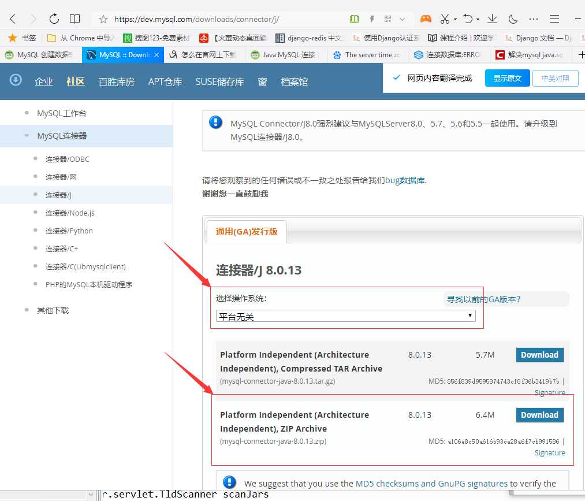The image size is (585, 501).
Task: Open the three-dots more options icon
Action: [x=534, y=18]
